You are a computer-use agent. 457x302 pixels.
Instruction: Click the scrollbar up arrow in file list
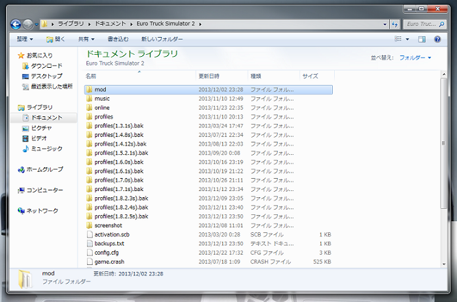(444, 75)
